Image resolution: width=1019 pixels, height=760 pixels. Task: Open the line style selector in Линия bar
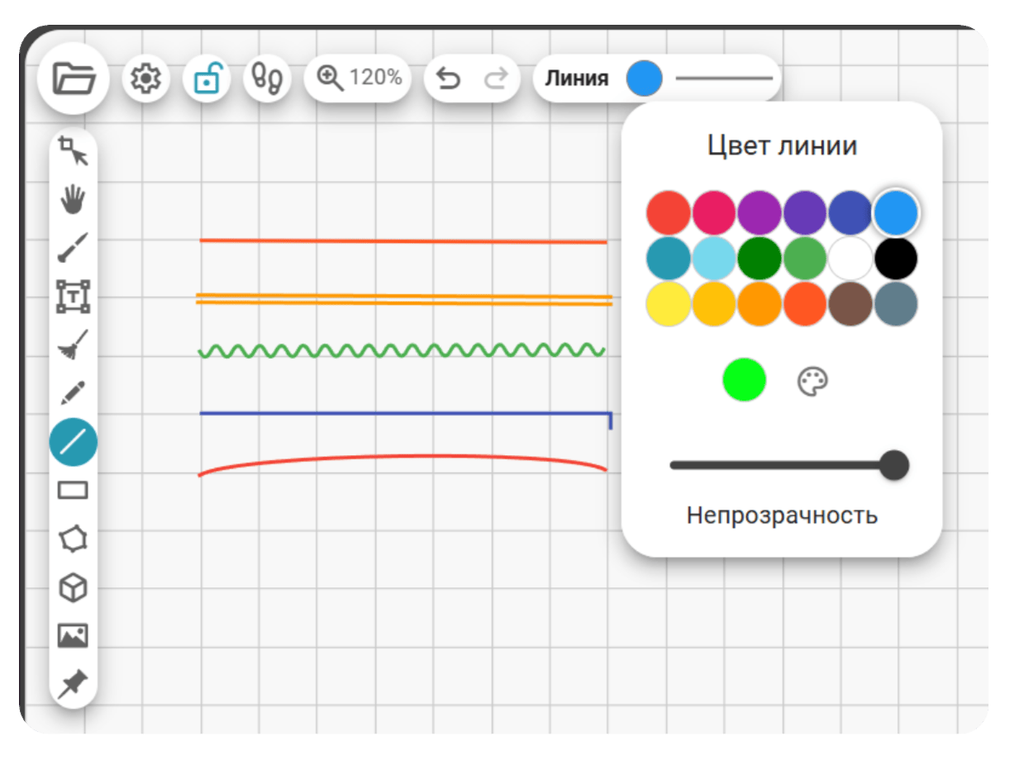(x=725, y=78)
